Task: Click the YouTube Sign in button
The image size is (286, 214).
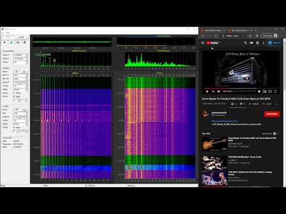Action: (275, 43)
